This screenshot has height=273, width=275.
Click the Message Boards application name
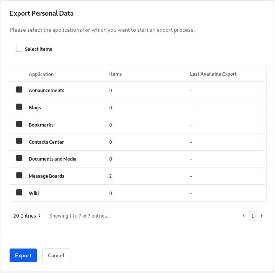point(46,176)
